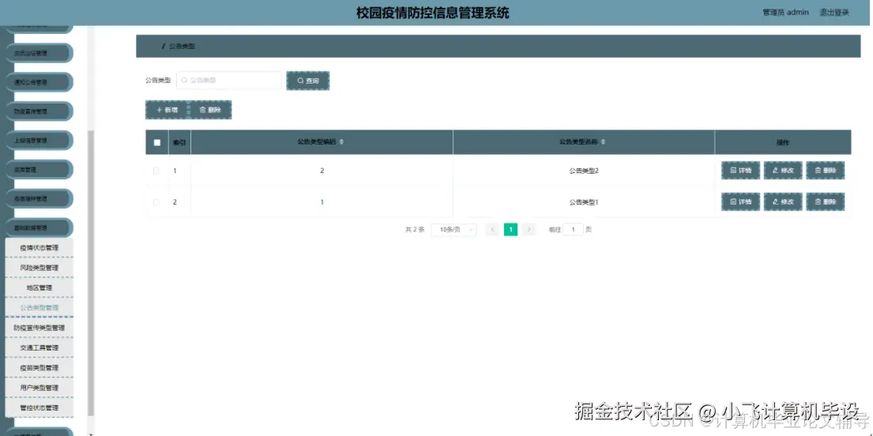Image resolution: width=873 pixels, height=436 pixels.
Task: Go to previous page arrow
Action: [492, 229]
